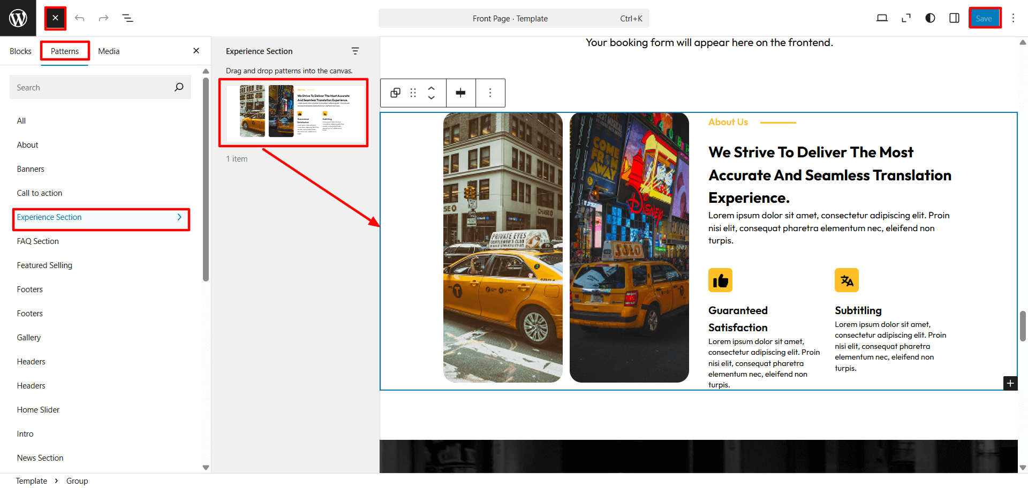
Task: Open the block toolbar three-dot options
Action: [x=490, y=93]
